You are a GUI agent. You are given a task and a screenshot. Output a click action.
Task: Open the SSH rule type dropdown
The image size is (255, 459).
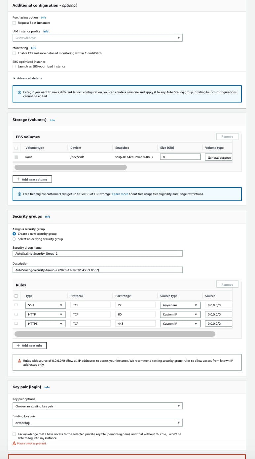(46, 305)
